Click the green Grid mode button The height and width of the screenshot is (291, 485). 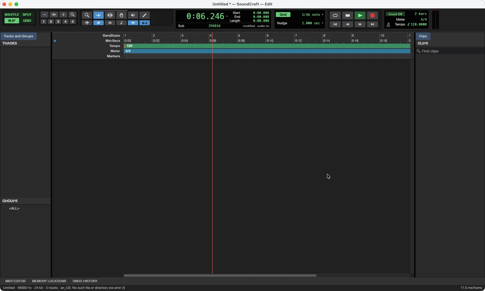point(283,15)
